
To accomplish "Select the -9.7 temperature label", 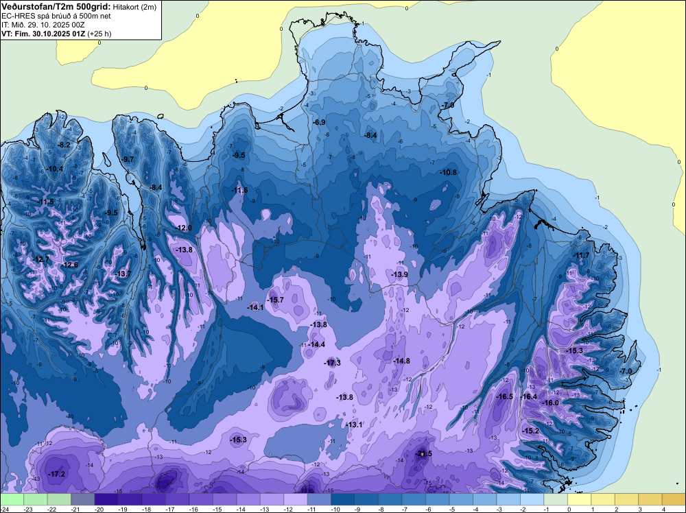I will (129, 159).
